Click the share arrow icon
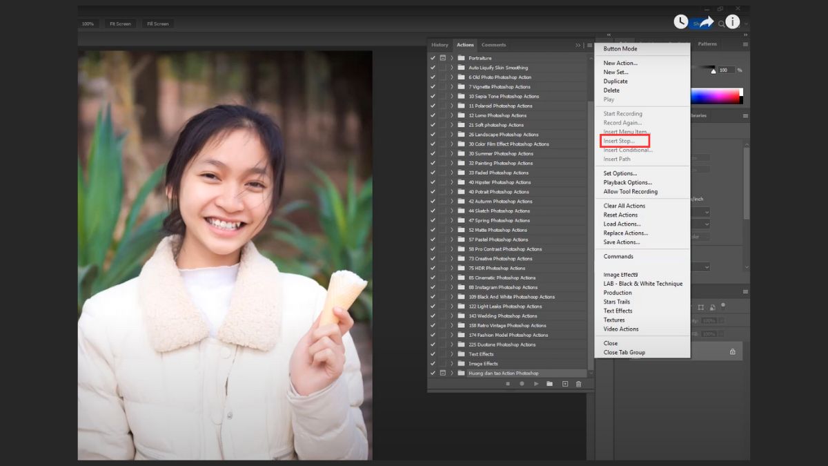Viewport: 828px width, 466px height. coord(705,22)
